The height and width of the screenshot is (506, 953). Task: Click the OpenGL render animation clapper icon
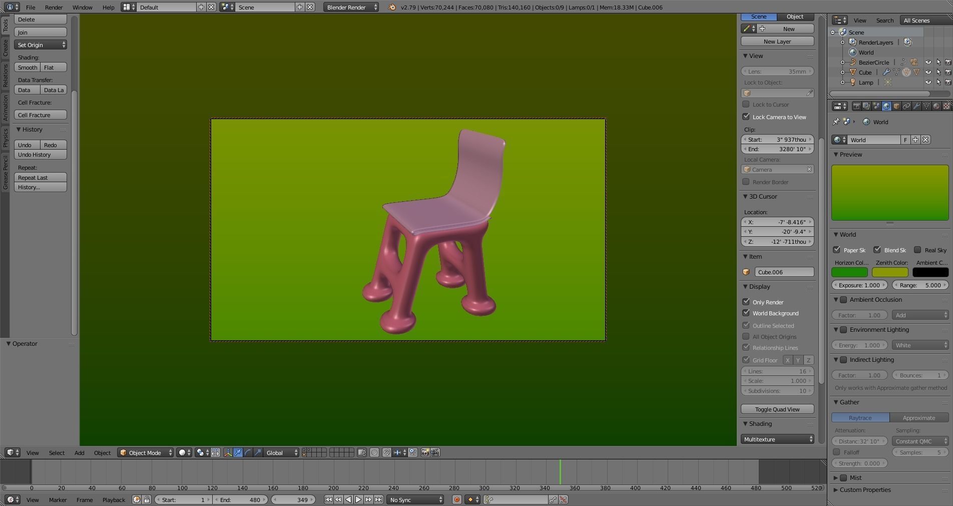point(435,452)
